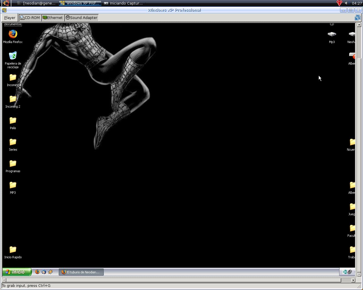Toggle the Ethernet device

coord(53,18)
